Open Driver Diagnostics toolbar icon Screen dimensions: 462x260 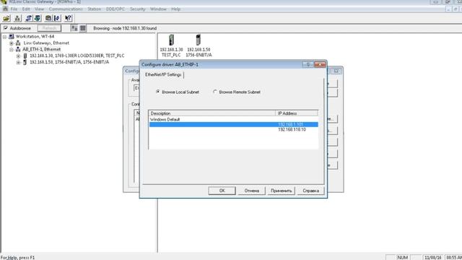coord(38,18)
